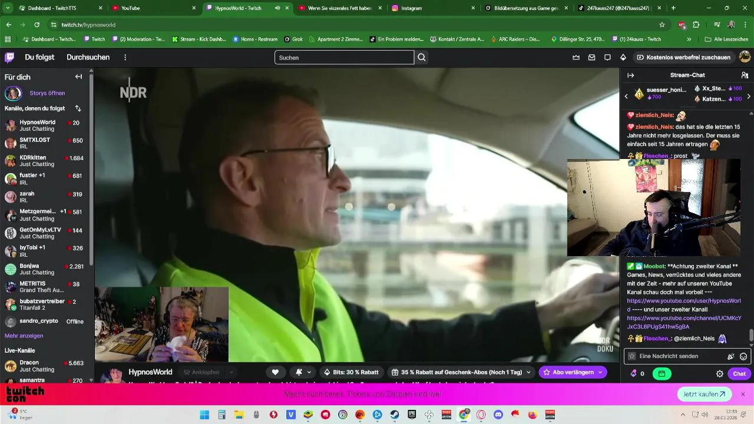The height and width of the screenshot is (424, 754).
Task: Click Jetzt kaufen on the TwitchCon banner
Action: coord(705,394)
